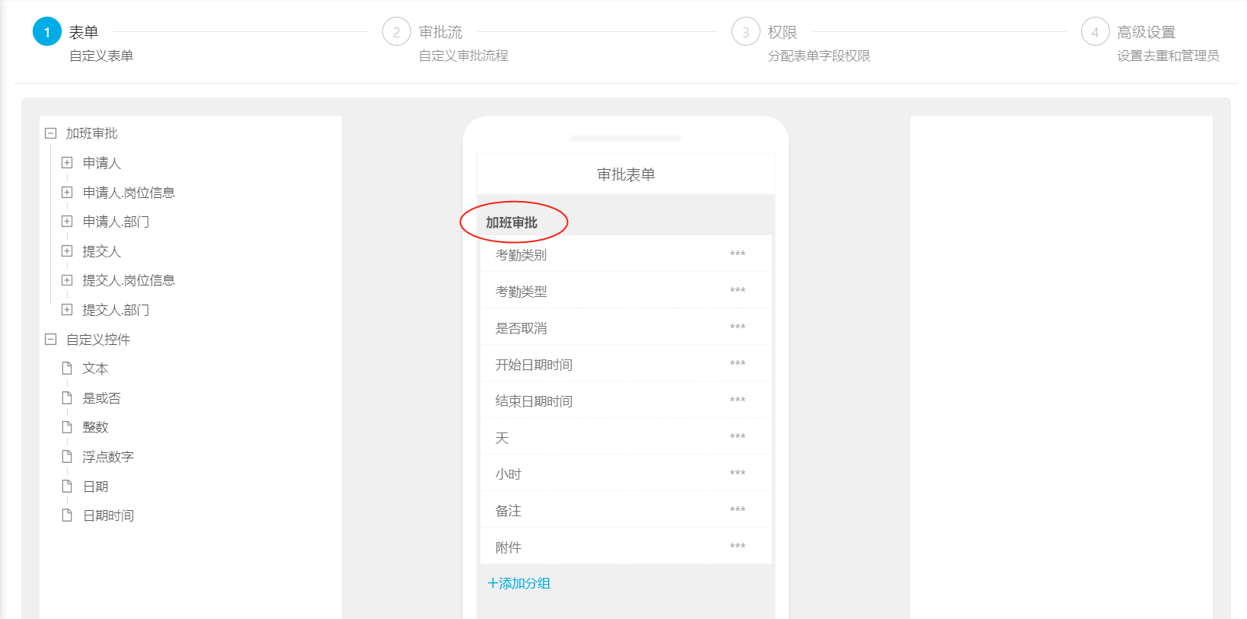Expand the 申请人 tree node
Image resolution: width=1247 pixels, height=619 pixels.
coord(67,163)
